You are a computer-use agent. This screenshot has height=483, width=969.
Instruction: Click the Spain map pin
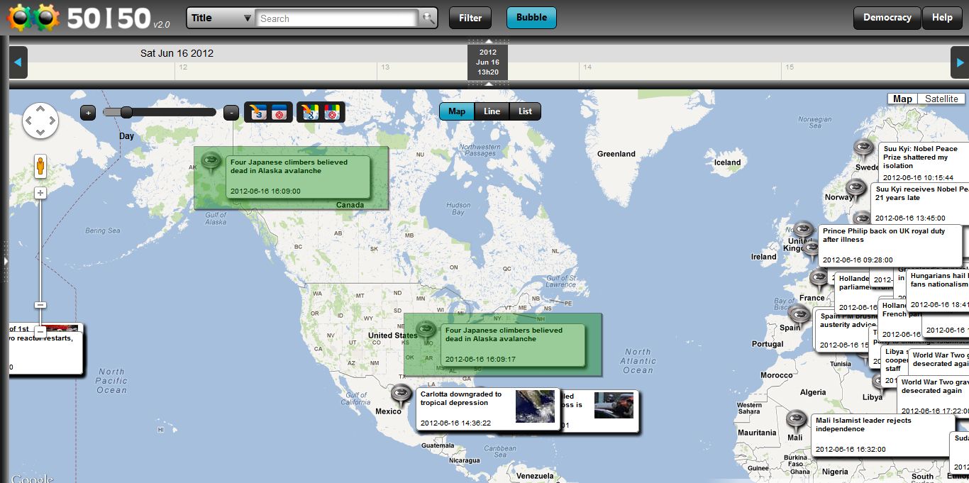799,316
